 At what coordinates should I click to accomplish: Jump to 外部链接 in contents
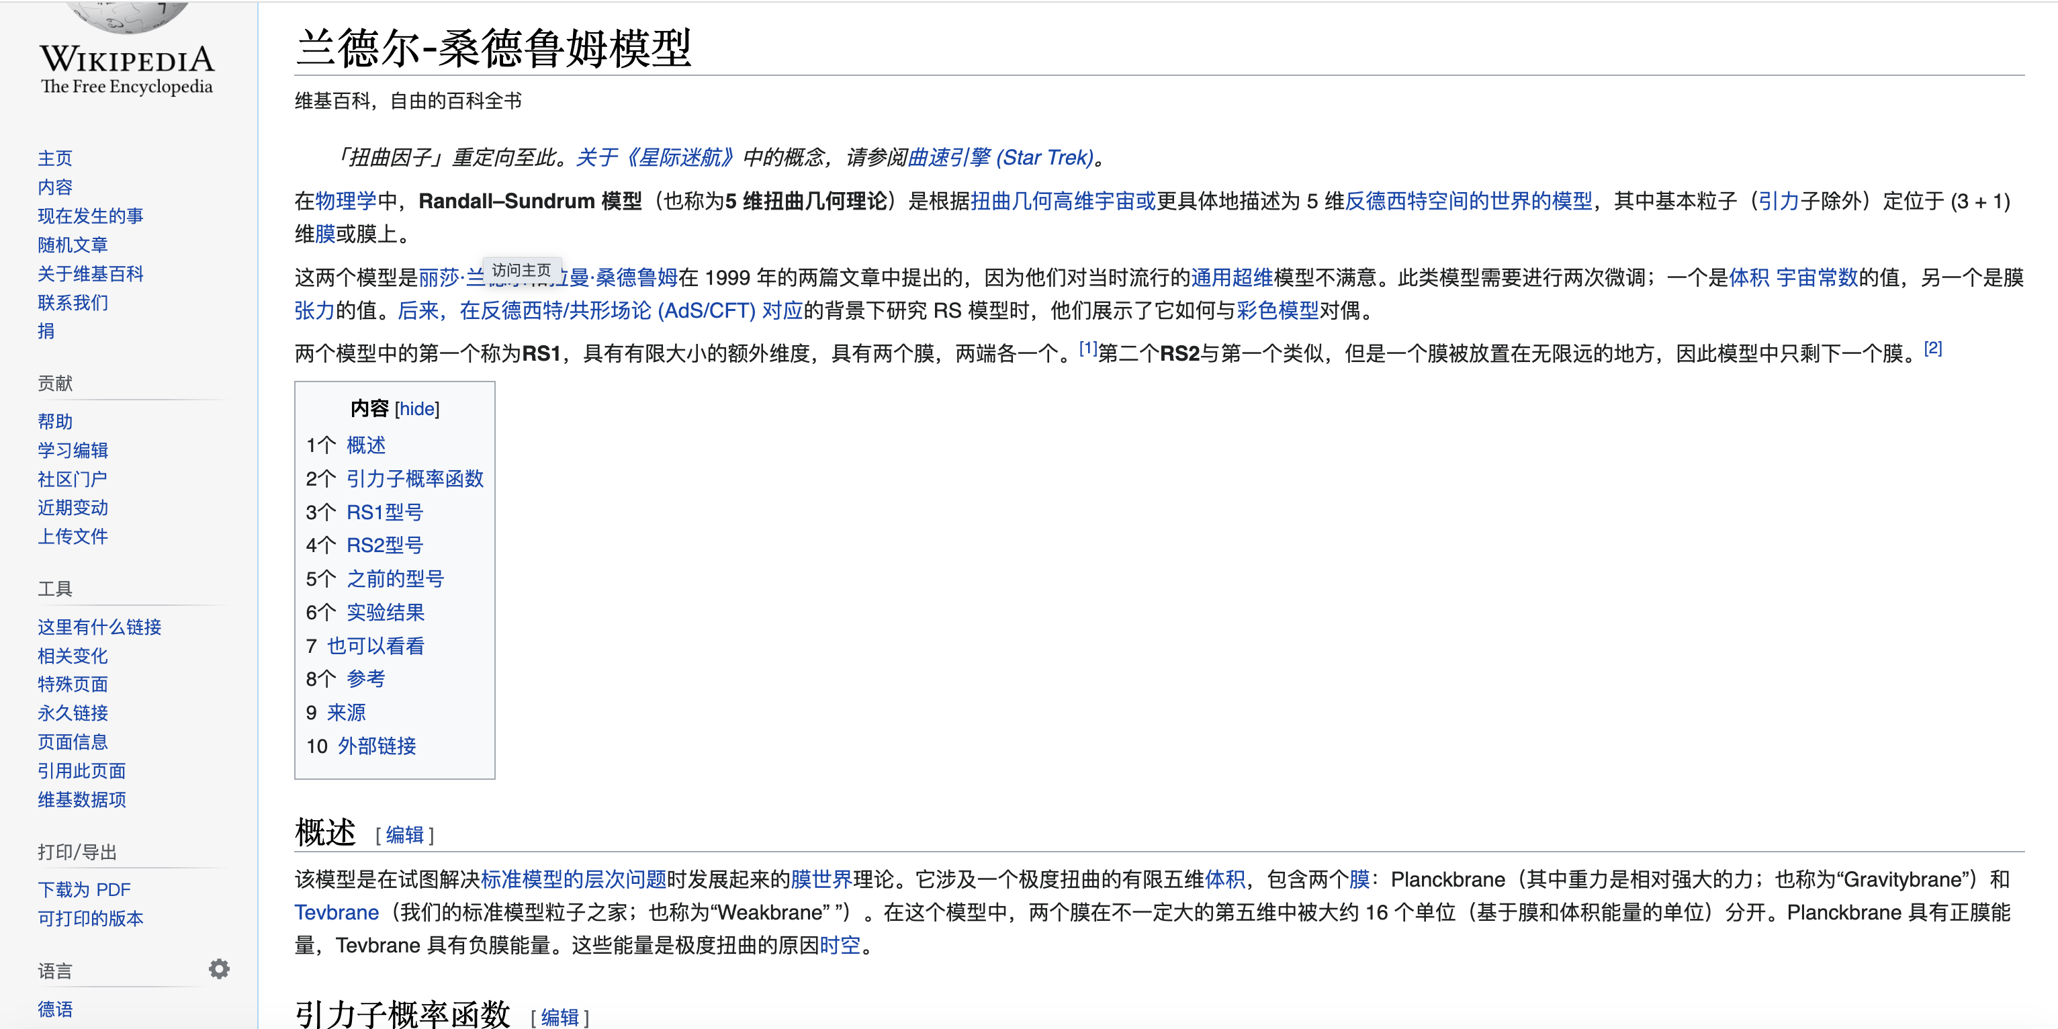[x=379, y=746]
